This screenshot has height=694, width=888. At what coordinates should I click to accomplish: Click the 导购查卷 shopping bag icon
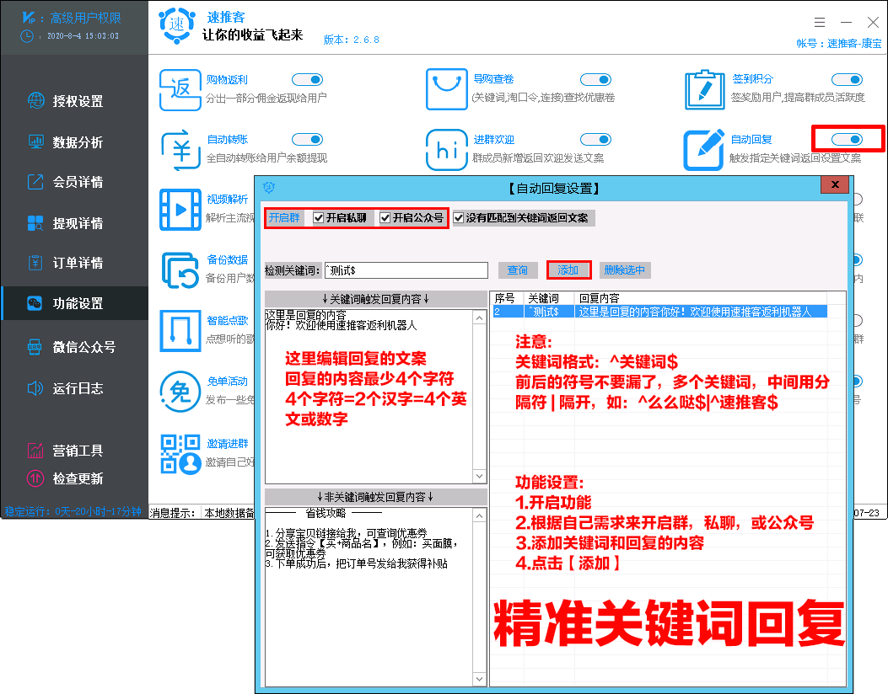[x=446, y=89]
